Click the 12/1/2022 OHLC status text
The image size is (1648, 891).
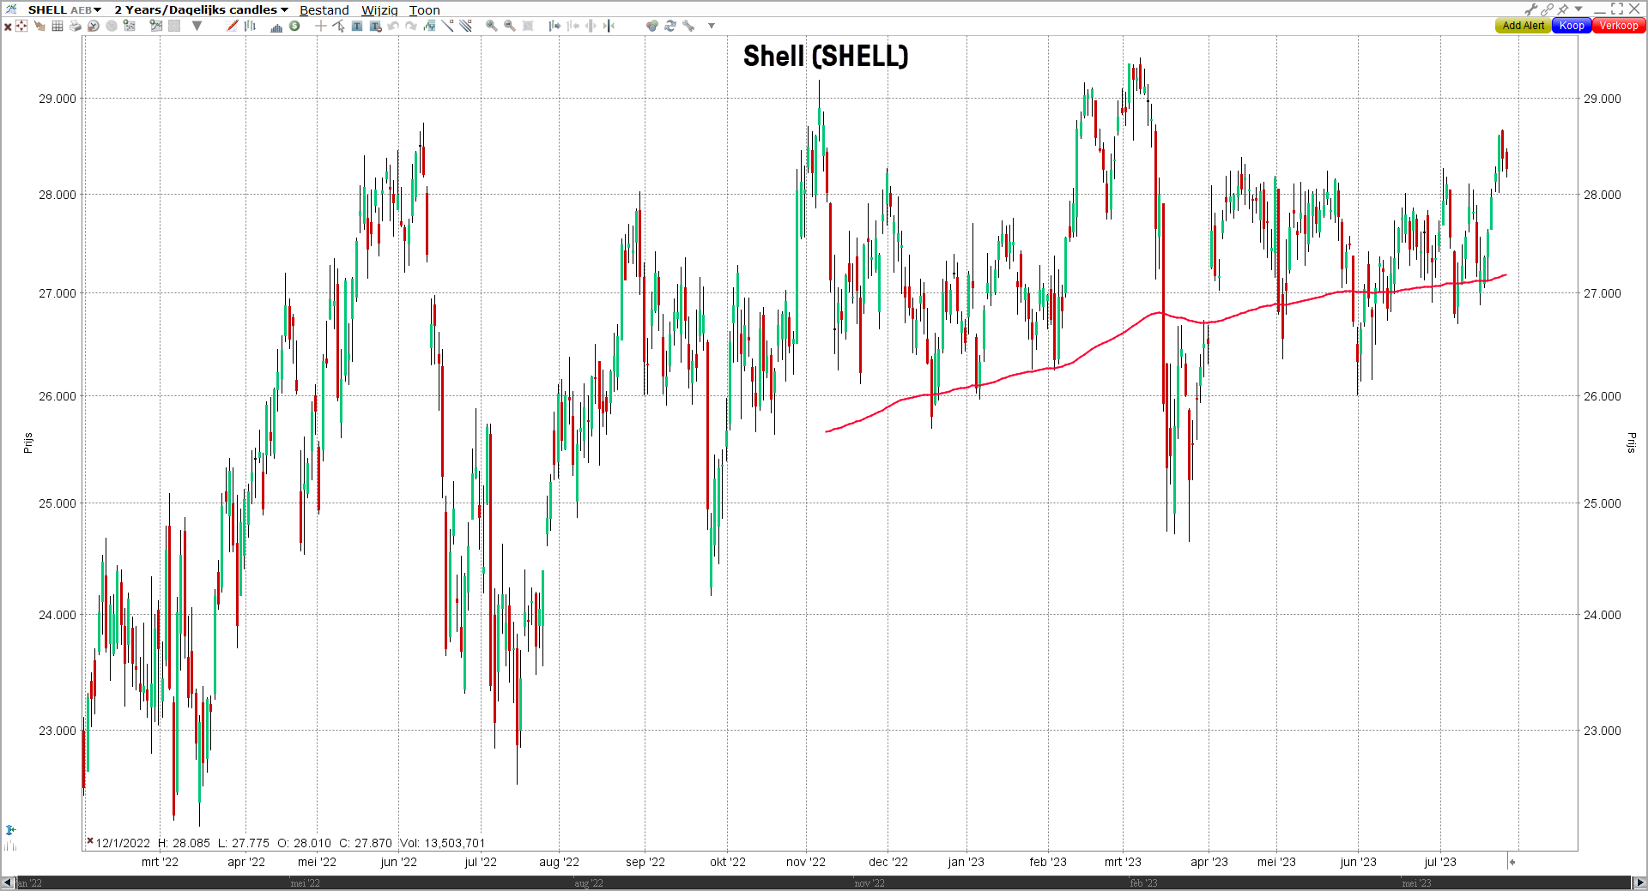click(x=290, y=843)
